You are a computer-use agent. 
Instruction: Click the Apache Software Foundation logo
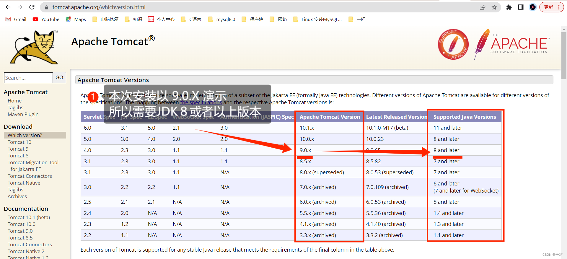[512, 44]
